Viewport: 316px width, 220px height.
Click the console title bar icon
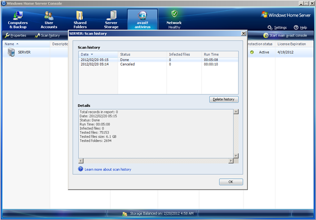(x=3, y=3)
